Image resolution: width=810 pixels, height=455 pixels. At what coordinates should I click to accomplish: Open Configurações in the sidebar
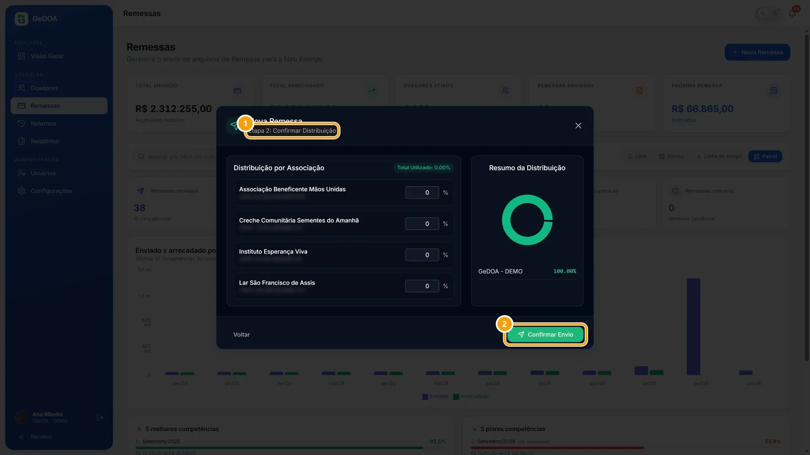click(x=59, y=191)
